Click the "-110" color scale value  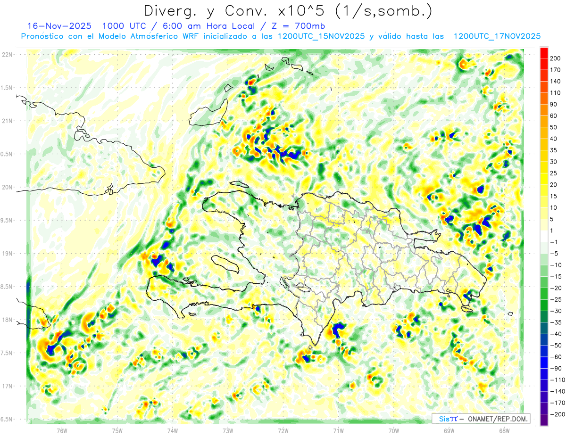pos(557,379)
